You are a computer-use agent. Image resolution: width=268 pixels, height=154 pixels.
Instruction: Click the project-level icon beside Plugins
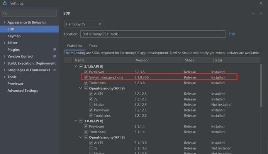click(55, 49)
